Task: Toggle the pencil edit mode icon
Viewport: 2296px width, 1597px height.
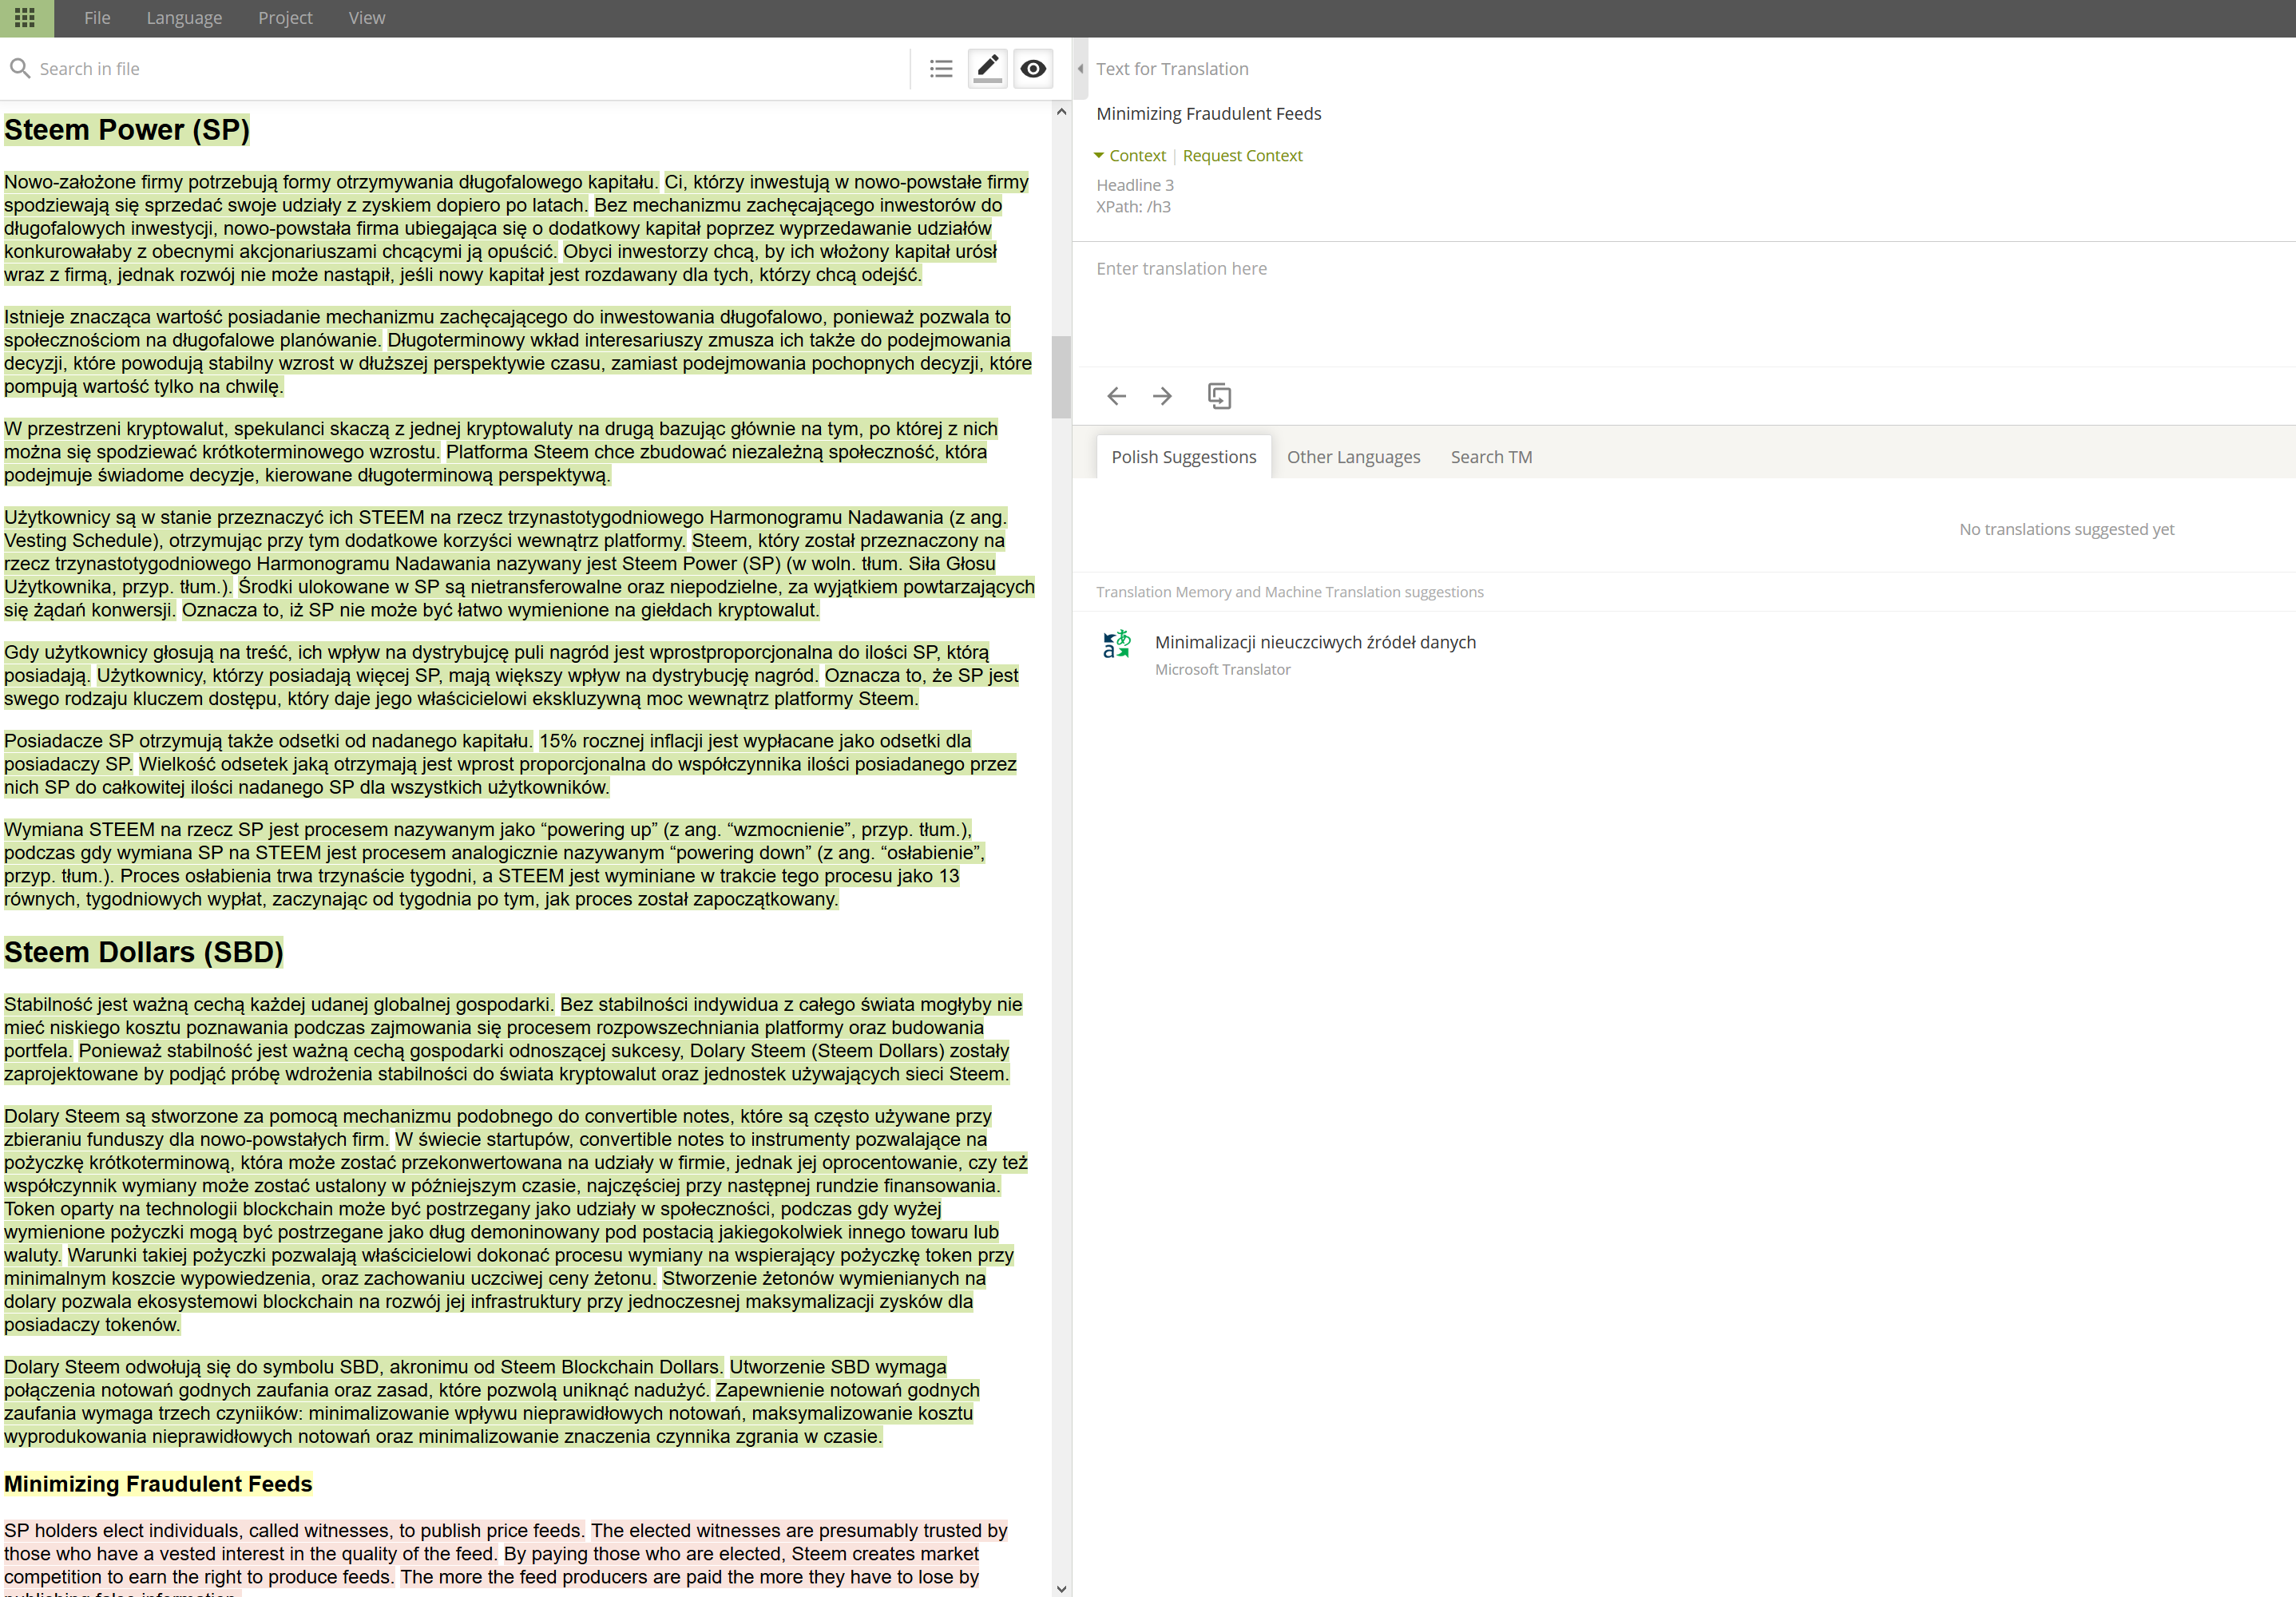Action: tap(987, 69)
